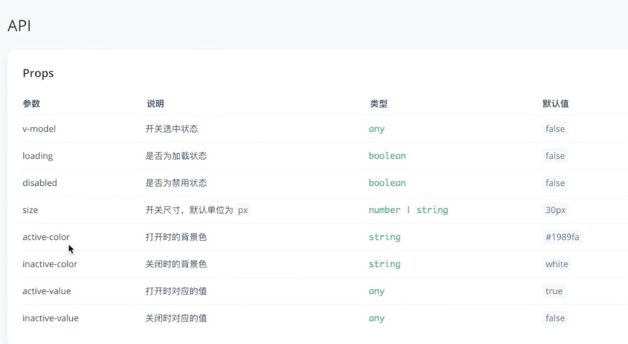Image resolution: width=628 pixels, height=344 pixels.
Task: Click the any type in v-model row
Action: [x=376, y=129]
